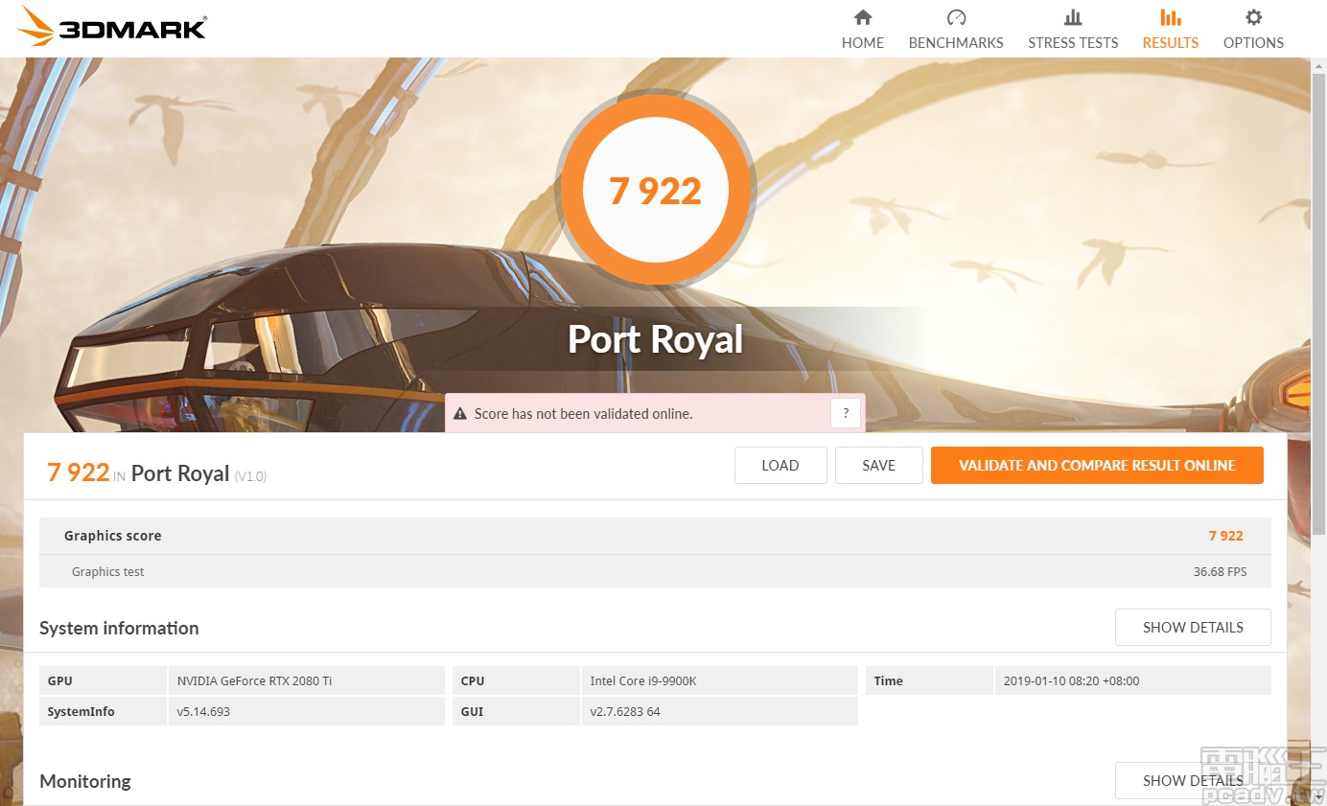Viewport: 1327px width, 806px height.
Task: Expand the Monitoring section details
Action: pyautogui.click(x=1192, y=780)
